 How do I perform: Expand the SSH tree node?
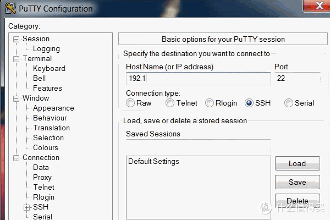point(26,207)
